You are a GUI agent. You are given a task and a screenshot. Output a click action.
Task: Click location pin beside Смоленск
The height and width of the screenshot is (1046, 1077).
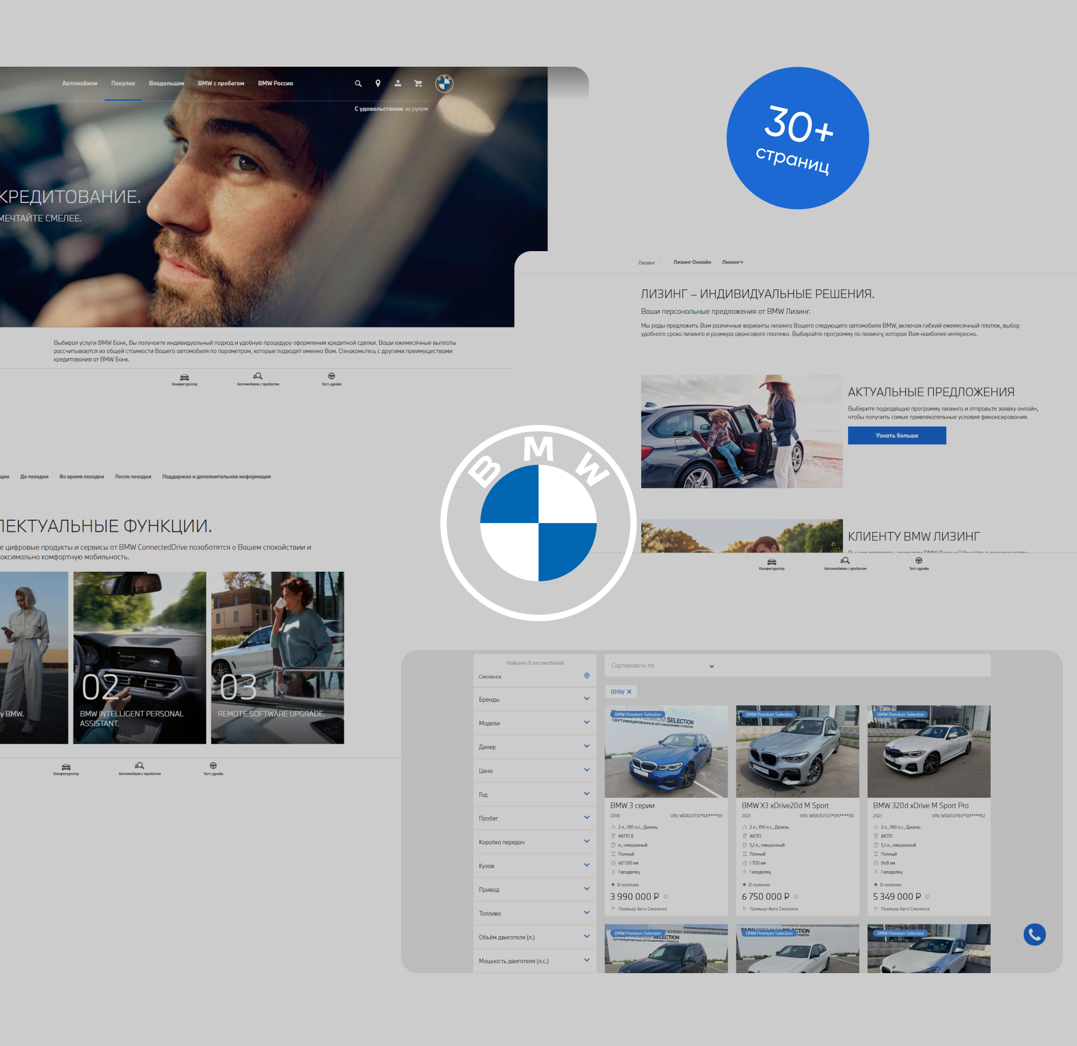point(587,676)
